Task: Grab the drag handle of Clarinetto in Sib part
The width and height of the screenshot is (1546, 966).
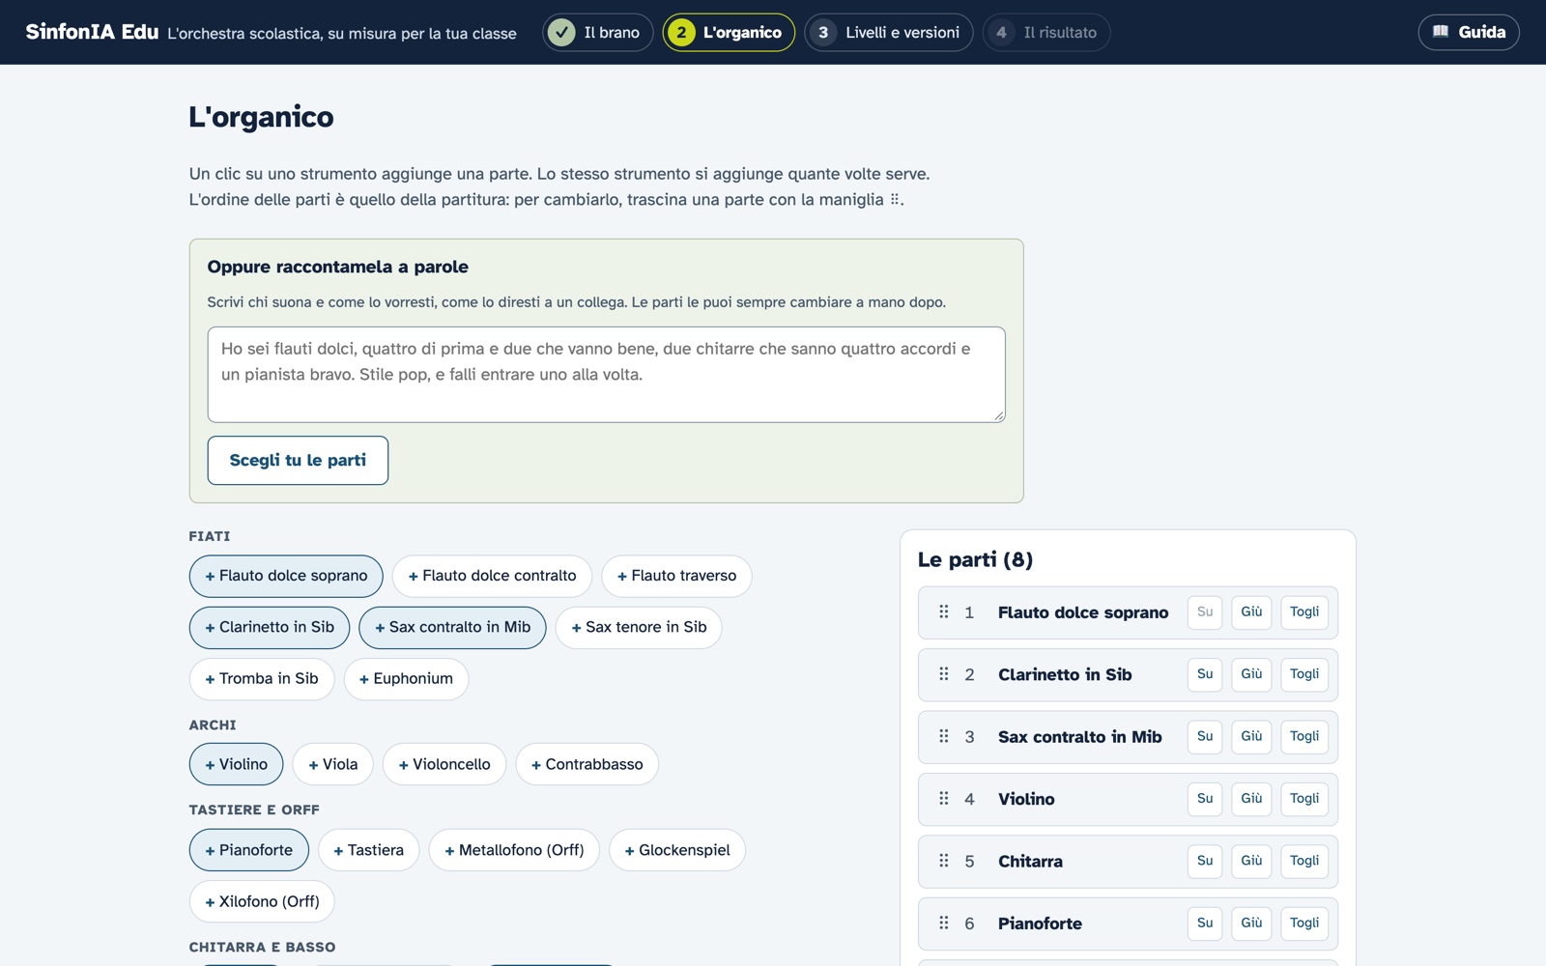Action: [944, 674]
